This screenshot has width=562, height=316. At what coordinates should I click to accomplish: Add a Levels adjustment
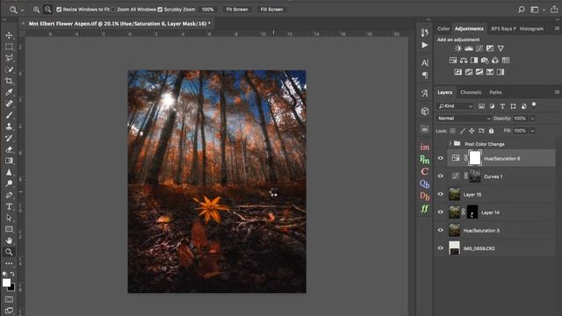[x=469, y=48]
